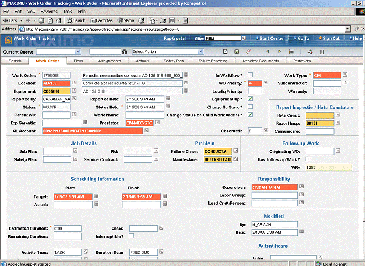The height and width of the screenshot is (266, 365).
Task: Switch to the Failure Reporting tab
Action: coord(213,61)
